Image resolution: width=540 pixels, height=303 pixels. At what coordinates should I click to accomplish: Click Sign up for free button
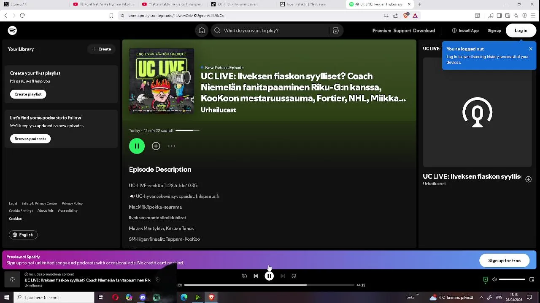point(505,260)
